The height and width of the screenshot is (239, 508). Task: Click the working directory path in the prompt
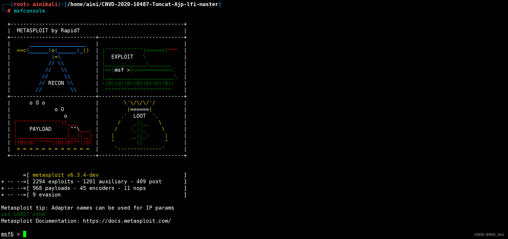point(143,4)
